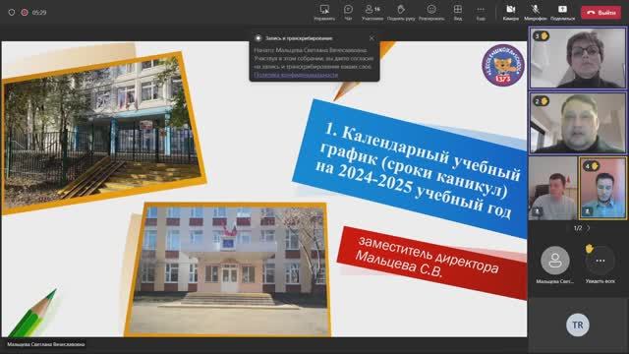Click the shield security icon top left
The image size is (629, 354).
tap(12, 13)
